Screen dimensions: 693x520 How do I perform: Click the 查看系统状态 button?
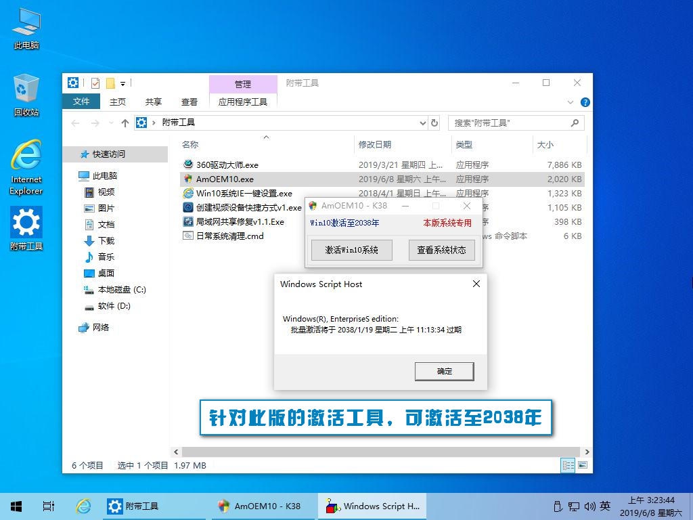pyautogui.click(x=441, y=250)
